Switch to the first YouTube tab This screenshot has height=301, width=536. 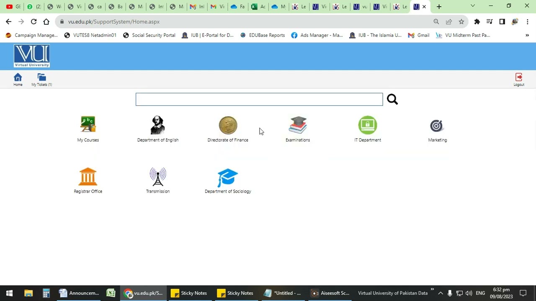(13, 7)
